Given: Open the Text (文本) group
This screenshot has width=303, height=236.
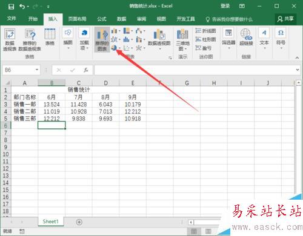Looking at the screenshot, I should tap(264, 39).
